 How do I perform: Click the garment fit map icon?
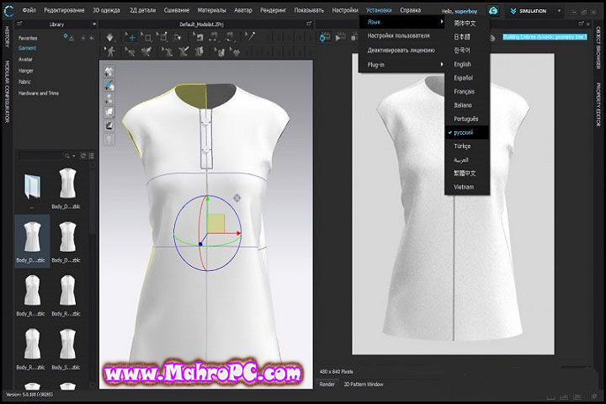click(199, 51)
